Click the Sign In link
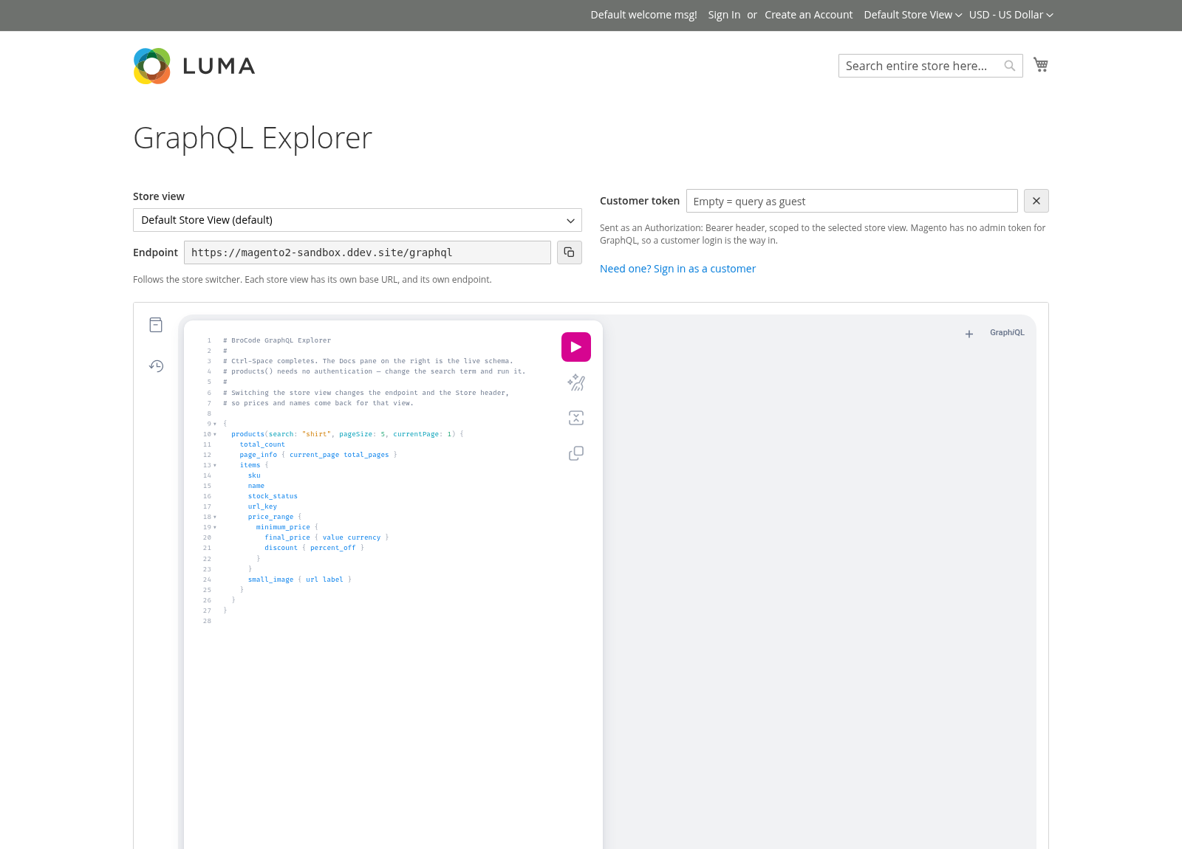The height and width of the screenshot is (849, 1182). coord(724,15)
